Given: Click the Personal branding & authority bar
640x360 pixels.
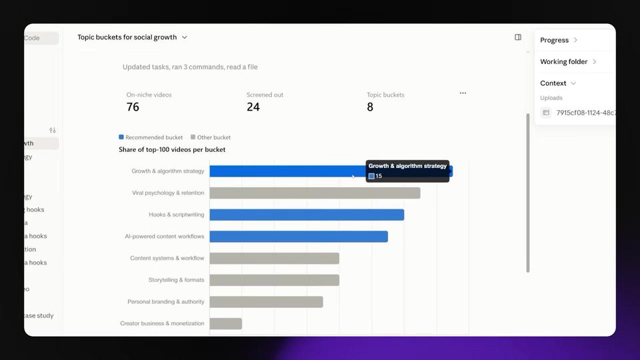Looking at the screenshot, I should click(266, 301).
